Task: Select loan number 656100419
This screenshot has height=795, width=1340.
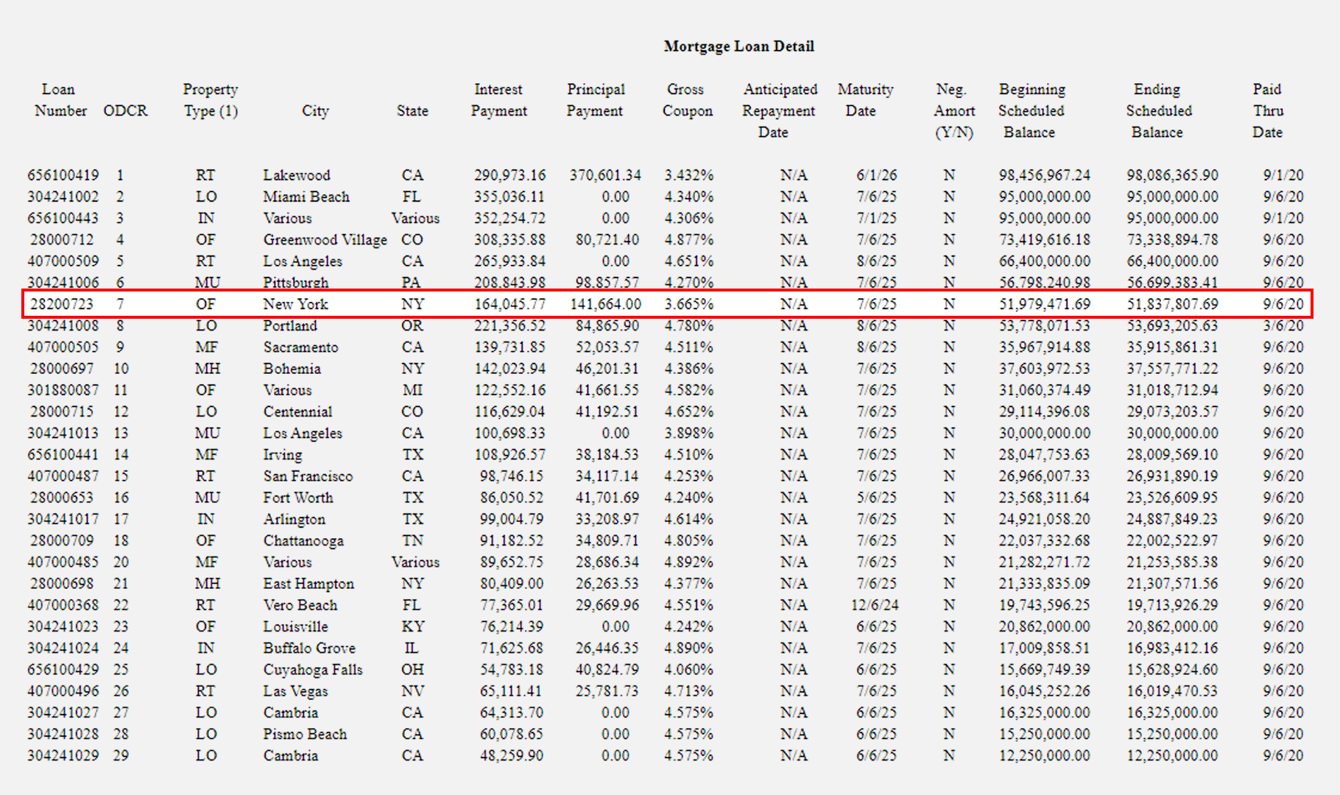Action: tap(63, 175)
